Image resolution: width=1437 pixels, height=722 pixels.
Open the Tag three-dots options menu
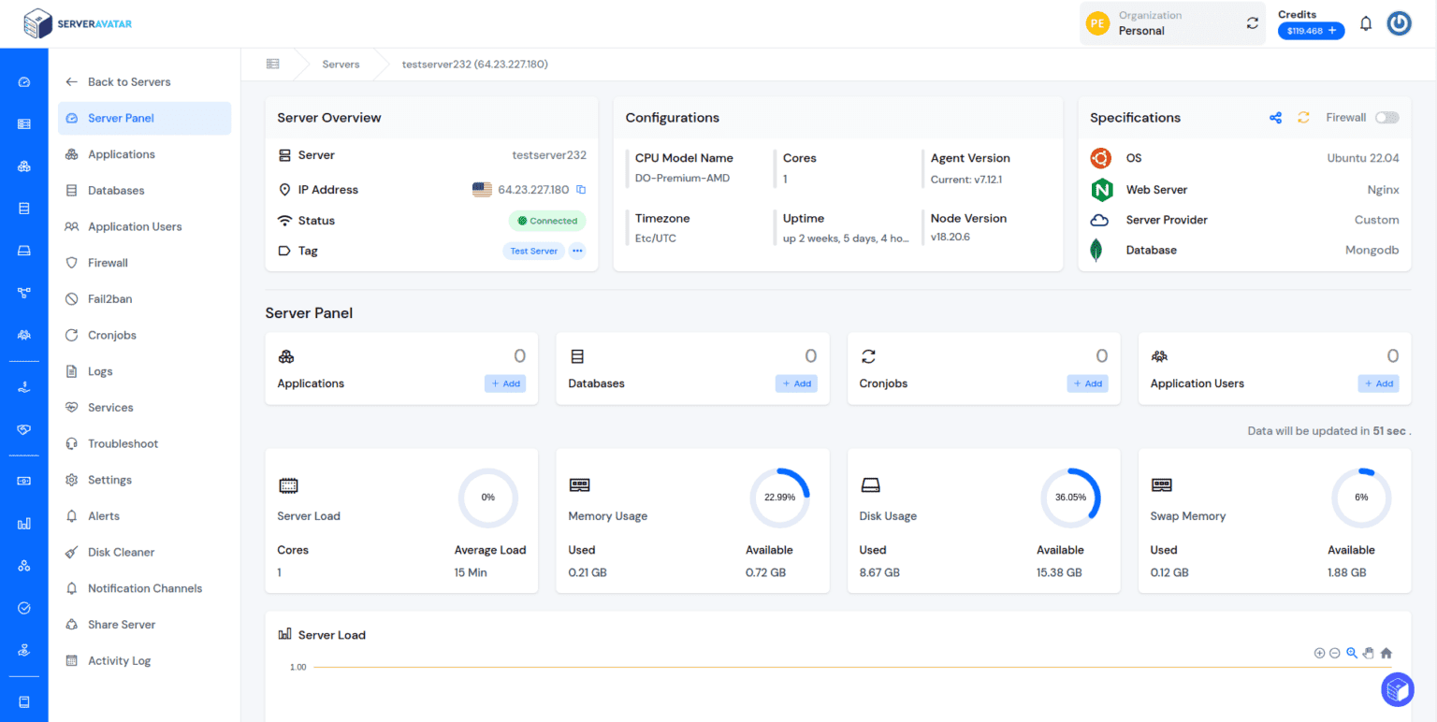coord(577,251)
